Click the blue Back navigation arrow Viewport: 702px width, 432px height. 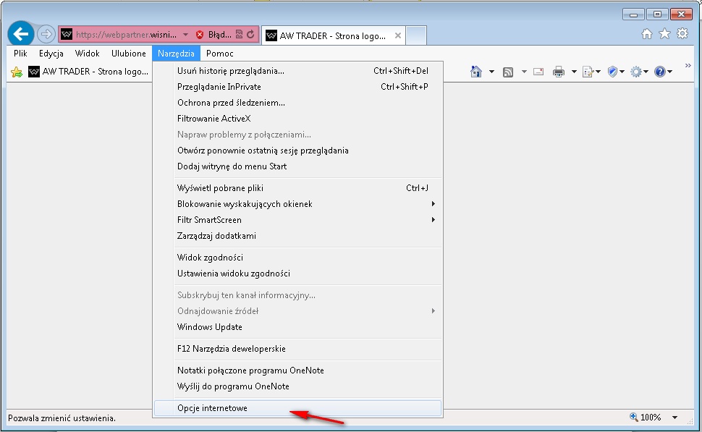tap(21, 34)
